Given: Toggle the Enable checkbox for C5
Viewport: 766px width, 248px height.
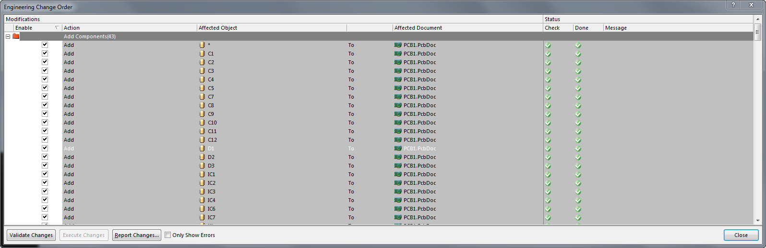Looking at the screenshot, I should coord(45,88).
